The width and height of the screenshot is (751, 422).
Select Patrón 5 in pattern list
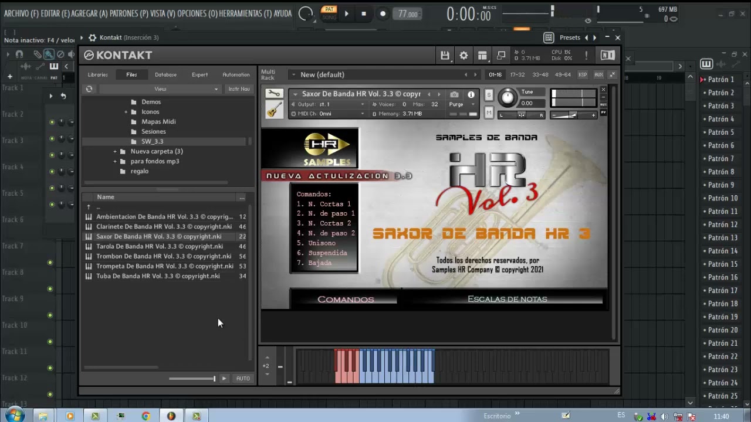coord(720,132)
